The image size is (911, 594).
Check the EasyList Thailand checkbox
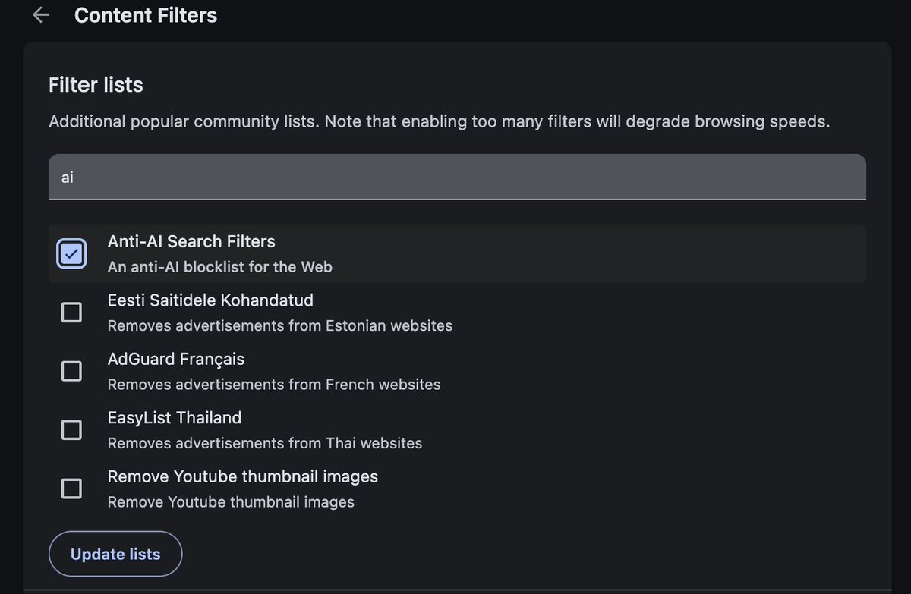tap(71, 430)
